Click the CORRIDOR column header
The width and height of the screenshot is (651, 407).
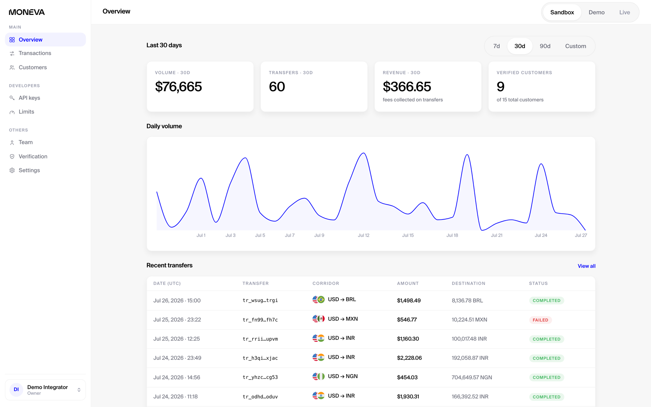click(325, 283)
